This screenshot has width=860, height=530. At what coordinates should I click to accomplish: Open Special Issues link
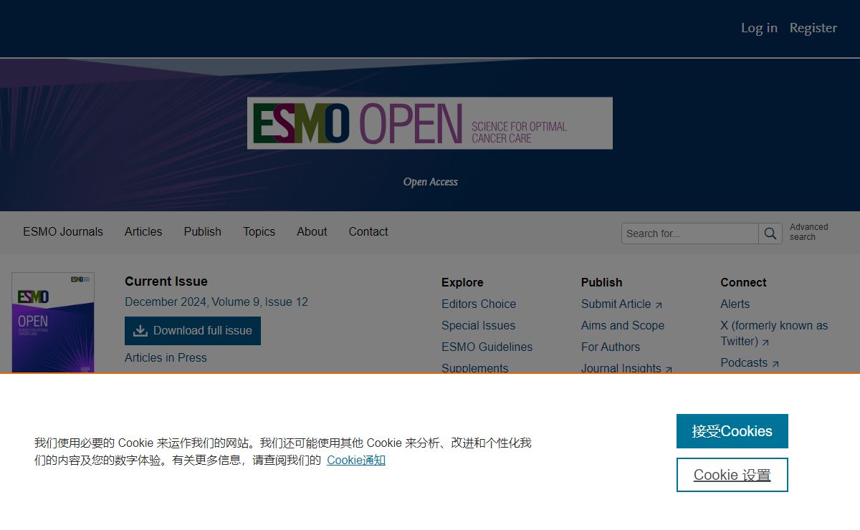pyautogui.click(x=478, y=326)
